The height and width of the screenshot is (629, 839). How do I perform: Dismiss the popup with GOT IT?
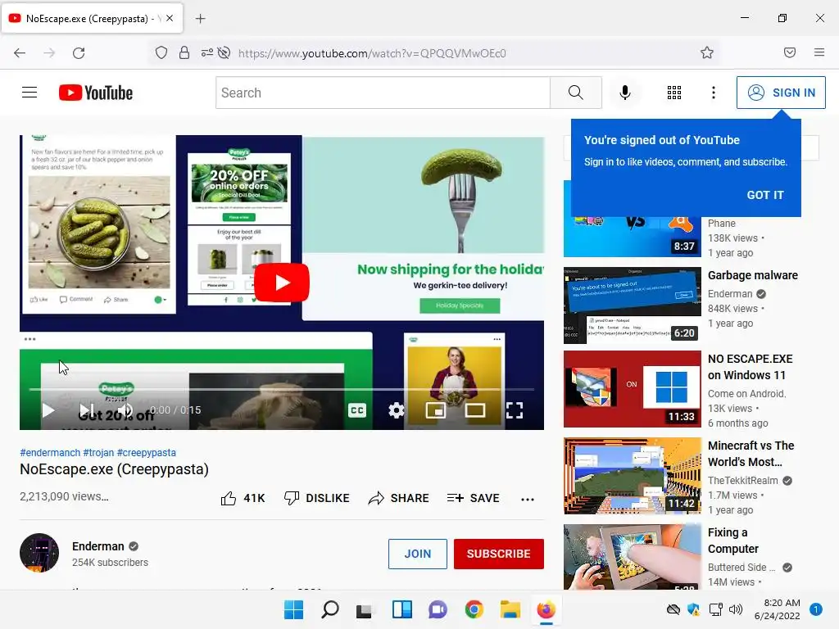(x=765, y=195)
